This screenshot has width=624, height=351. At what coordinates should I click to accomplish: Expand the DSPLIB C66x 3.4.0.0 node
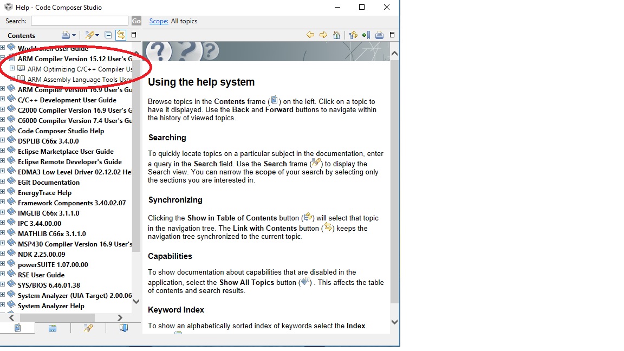click(x=2, y=140)
